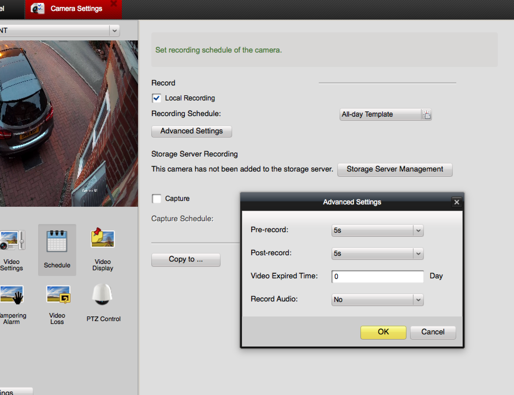The width and height of the screenshot is (514, 395).
Task: Click the Copy to button
Action: (x=186, y=259)
